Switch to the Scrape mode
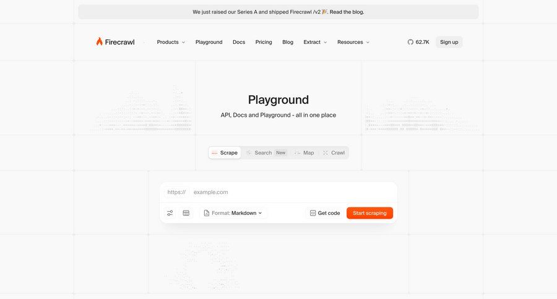 [224, 153]
